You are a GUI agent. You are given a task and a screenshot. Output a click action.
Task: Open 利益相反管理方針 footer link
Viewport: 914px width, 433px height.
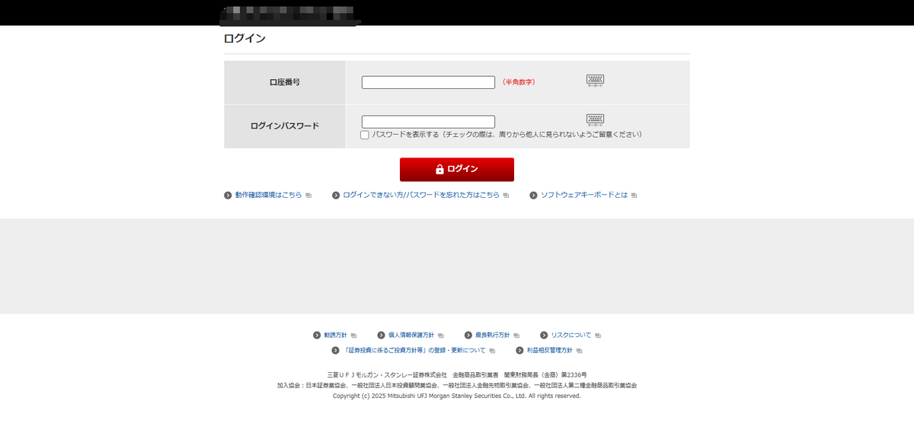550,350
